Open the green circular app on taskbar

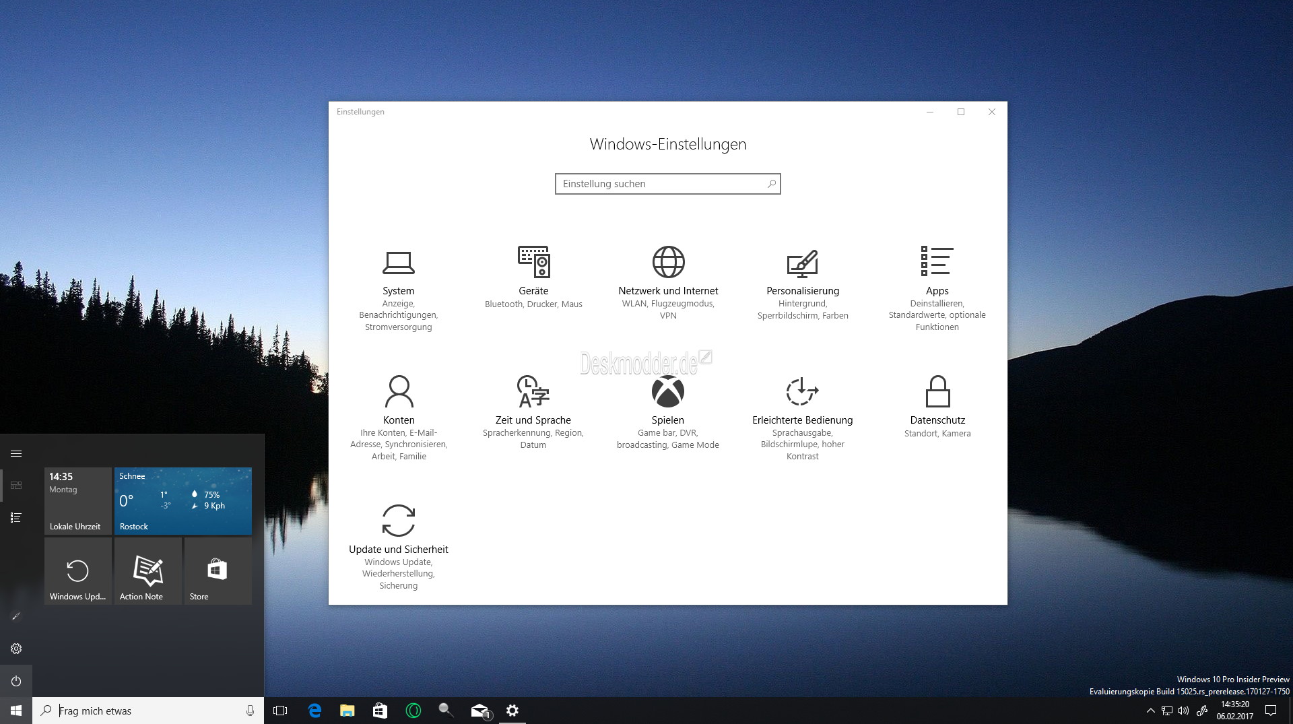[413, 711]
